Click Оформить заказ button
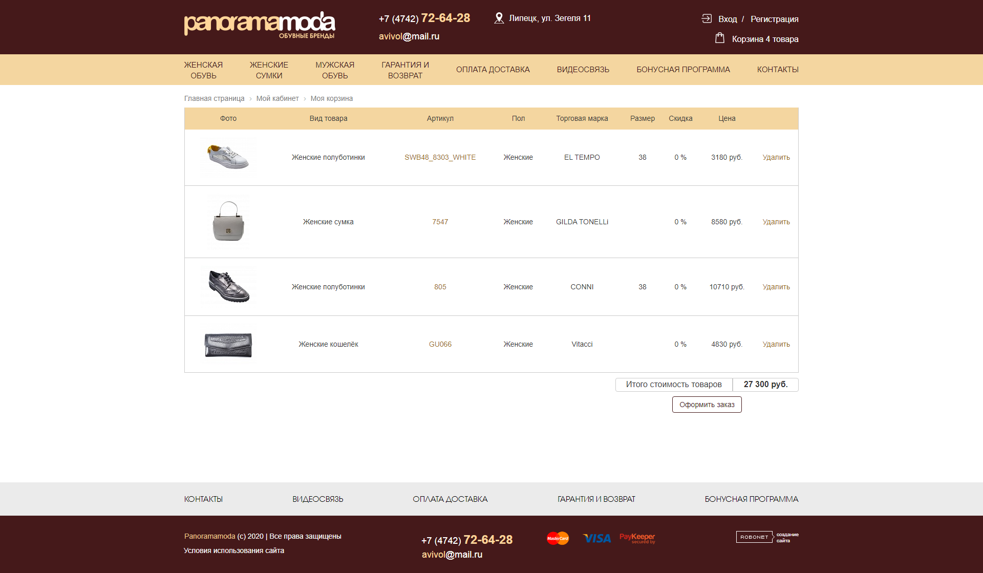 point(707,405)
